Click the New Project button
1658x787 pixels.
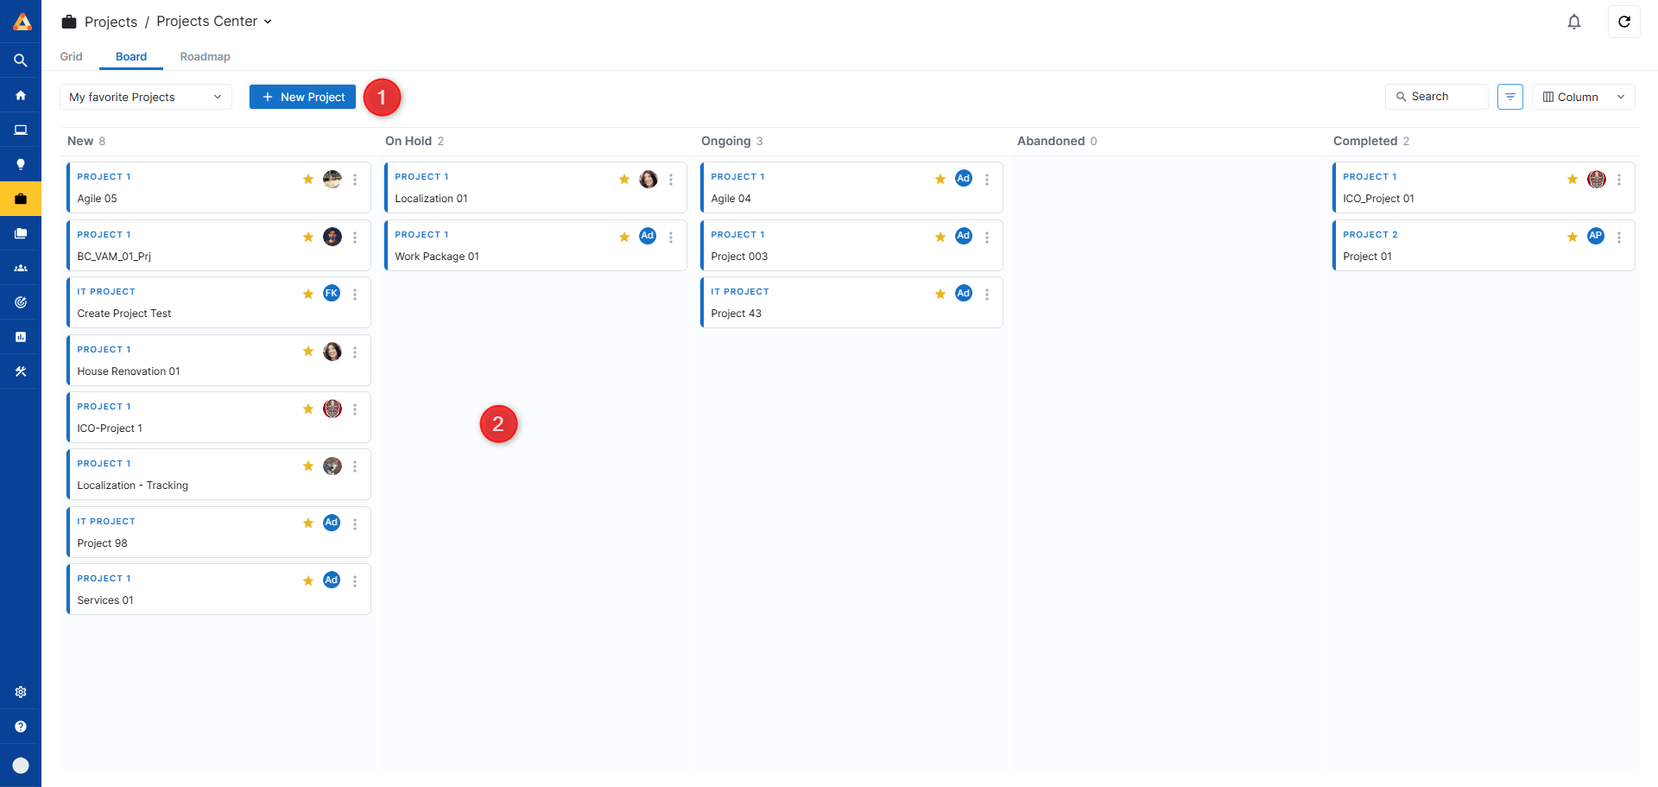[302, 97]
